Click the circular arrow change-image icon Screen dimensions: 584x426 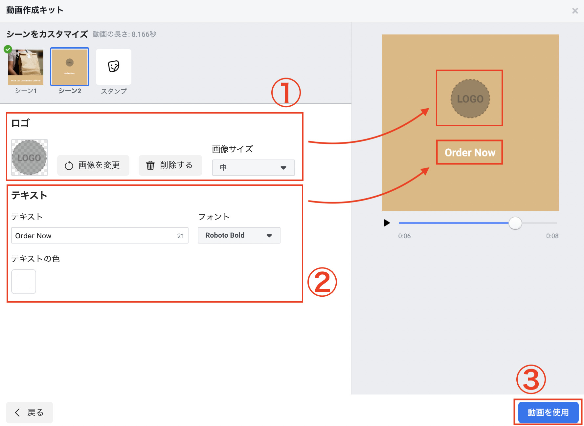69,166
